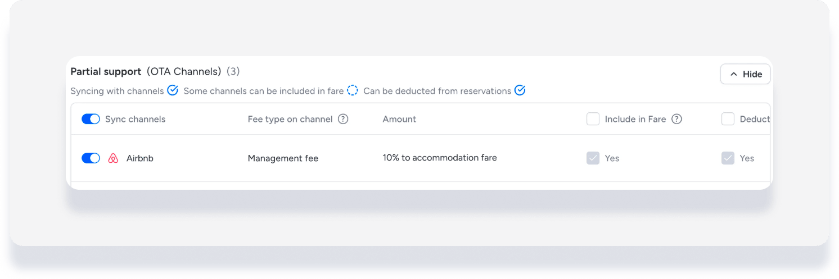Click the Fee type help icon

pyautogui.click(x=343, y=119)
